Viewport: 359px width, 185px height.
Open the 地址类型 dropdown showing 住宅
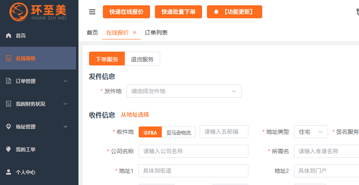point(311,132)
